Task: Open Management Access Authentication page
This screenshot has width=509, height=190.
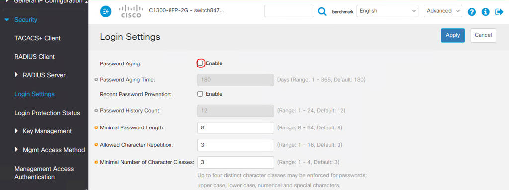Action: click(x=44, y=173)
